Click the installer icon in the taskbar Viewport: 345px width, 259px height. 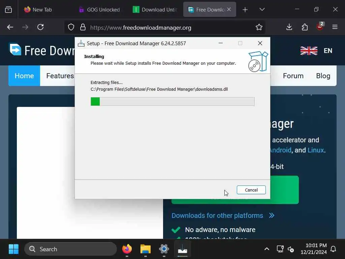(182, 249)
